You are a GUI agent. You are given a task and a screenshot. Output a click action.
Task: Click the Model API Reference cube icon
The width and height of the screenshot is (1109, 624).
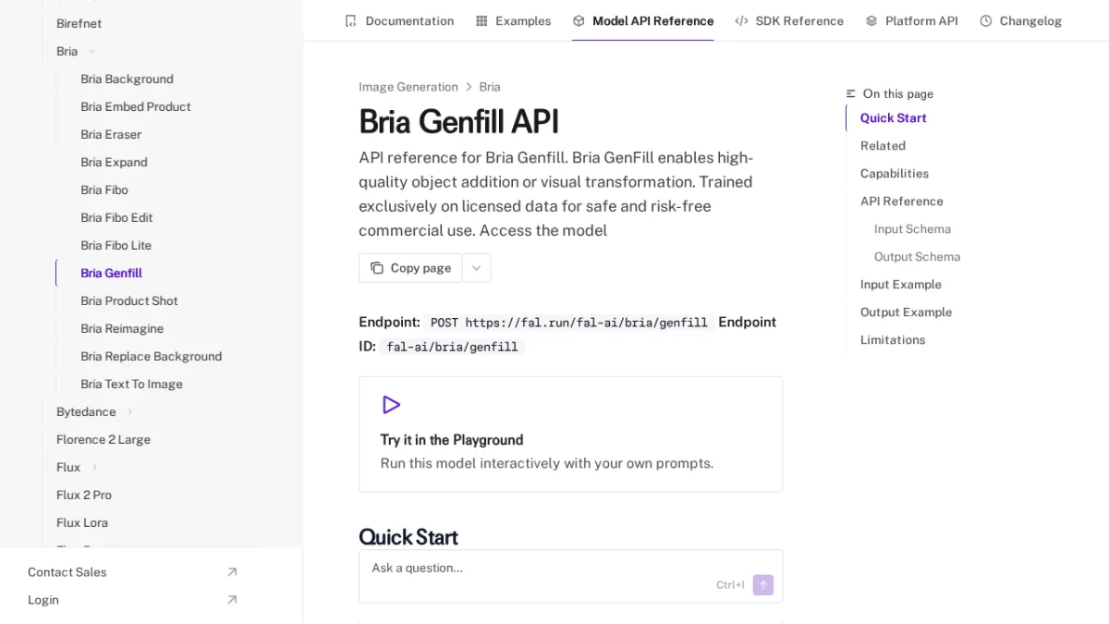coord(579,20)
